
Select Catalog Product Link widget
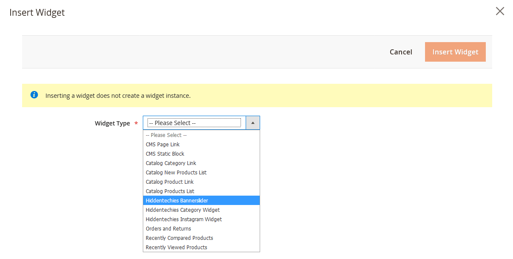[169, 182]
